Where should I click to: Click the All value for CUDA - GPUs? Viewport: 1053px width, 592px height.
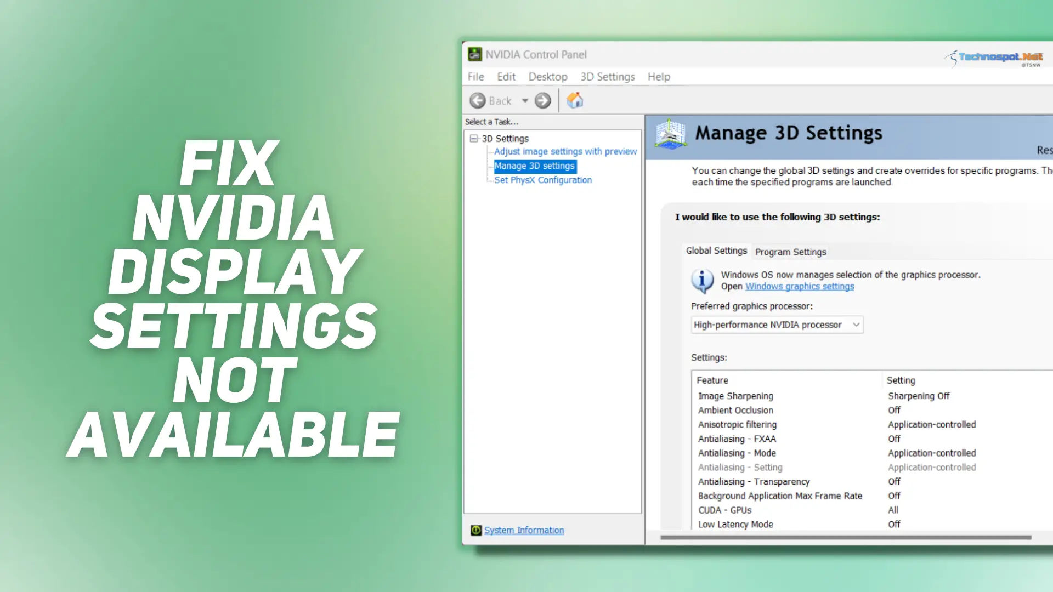pyautogui.click(x=893, y=510)
